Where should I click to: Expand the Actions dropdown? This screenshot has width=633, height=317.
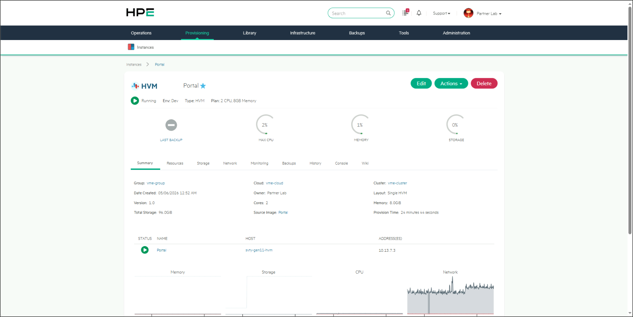point(451,83)
